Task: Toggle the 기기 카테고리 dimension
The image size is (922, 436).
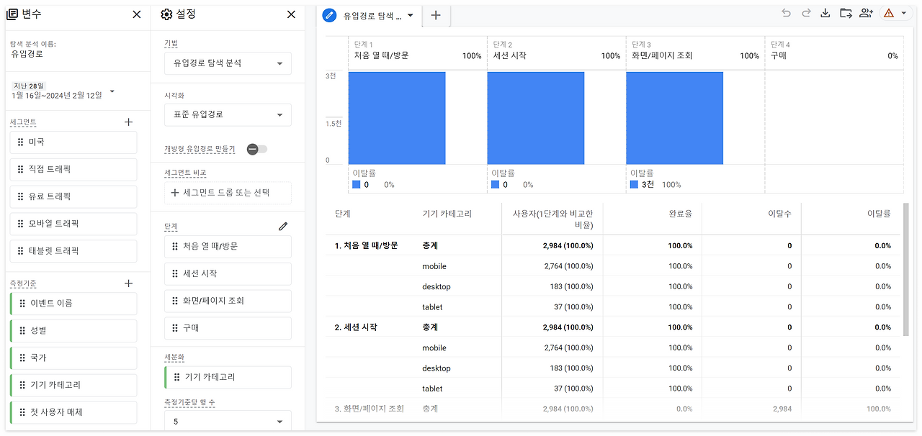Action: pyautogui.click(x=73, y=385)
